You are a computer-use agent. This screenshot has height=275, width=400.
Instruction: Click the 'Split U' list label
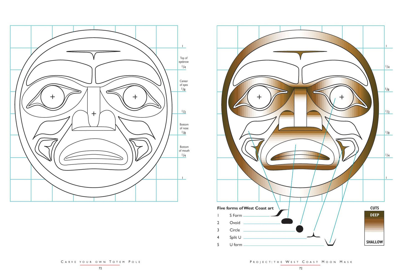[x=235, y=237]
